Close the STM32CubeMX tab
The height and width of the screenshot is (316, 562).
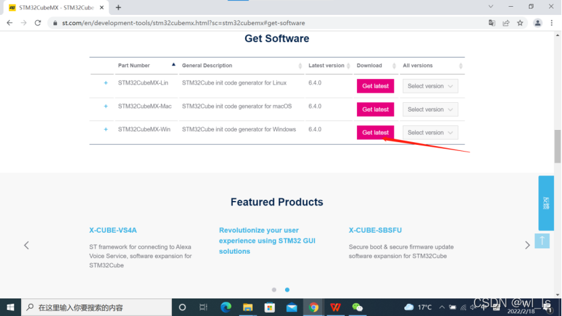pyautogui.click(x=102, y=7)
